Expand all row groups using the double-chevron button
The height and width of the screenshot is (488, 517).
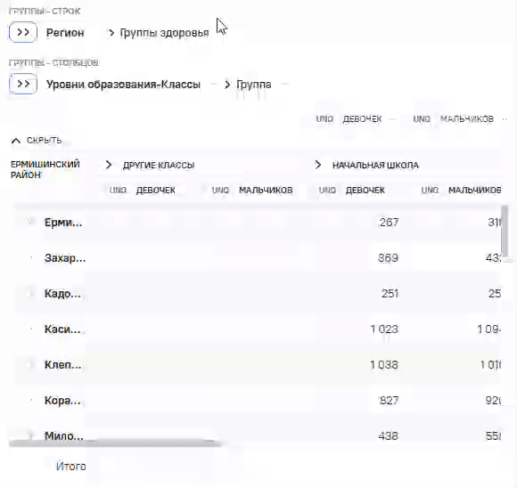[23, 32]
